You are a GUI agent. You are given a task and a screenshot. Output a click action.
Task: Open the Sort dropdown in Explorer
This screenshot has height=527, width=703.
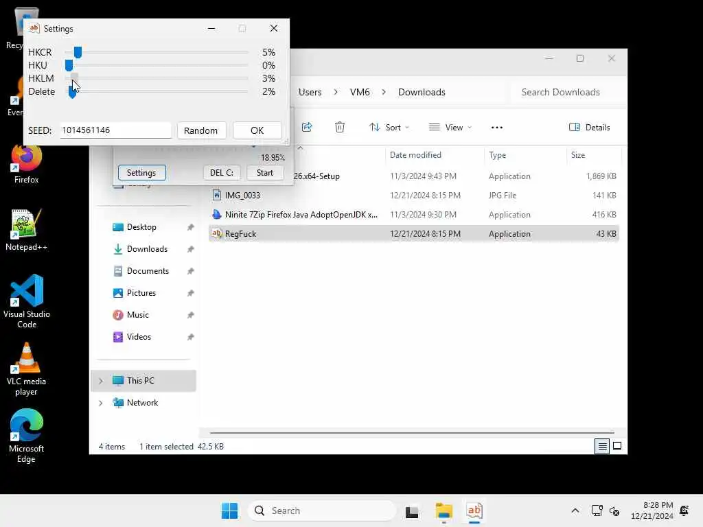tap(389, 127)
